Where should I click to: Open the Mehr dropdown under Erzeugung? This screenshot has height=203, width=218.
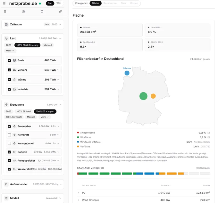click(45, 117)
